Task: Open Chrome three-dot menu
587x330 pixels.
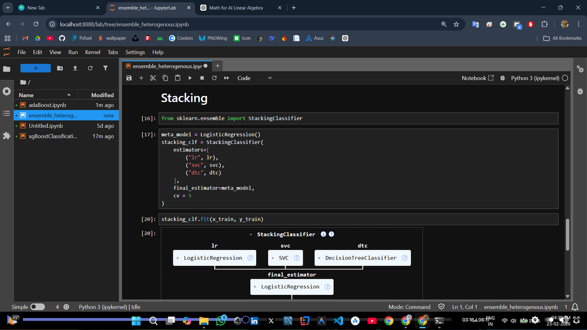Action: pos(579,24)
